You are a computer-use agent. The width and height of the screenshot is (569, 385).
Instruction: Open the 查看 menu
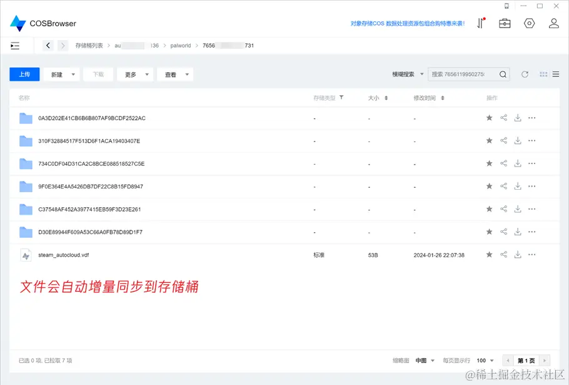[x=174, y=74]
